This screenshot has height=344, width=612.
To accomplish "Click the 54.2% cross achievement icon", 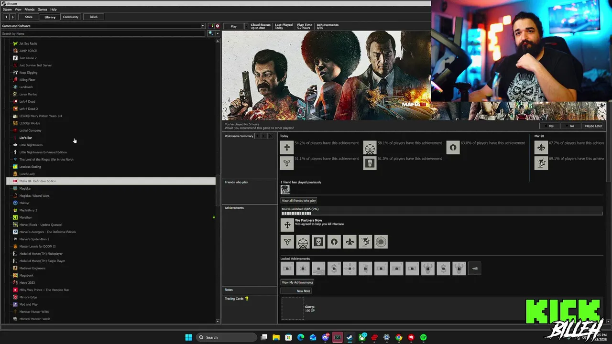I will point(287,148).
